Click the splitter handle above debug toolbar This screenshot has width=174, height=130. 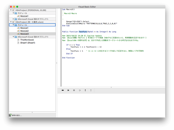coord(111,87)
